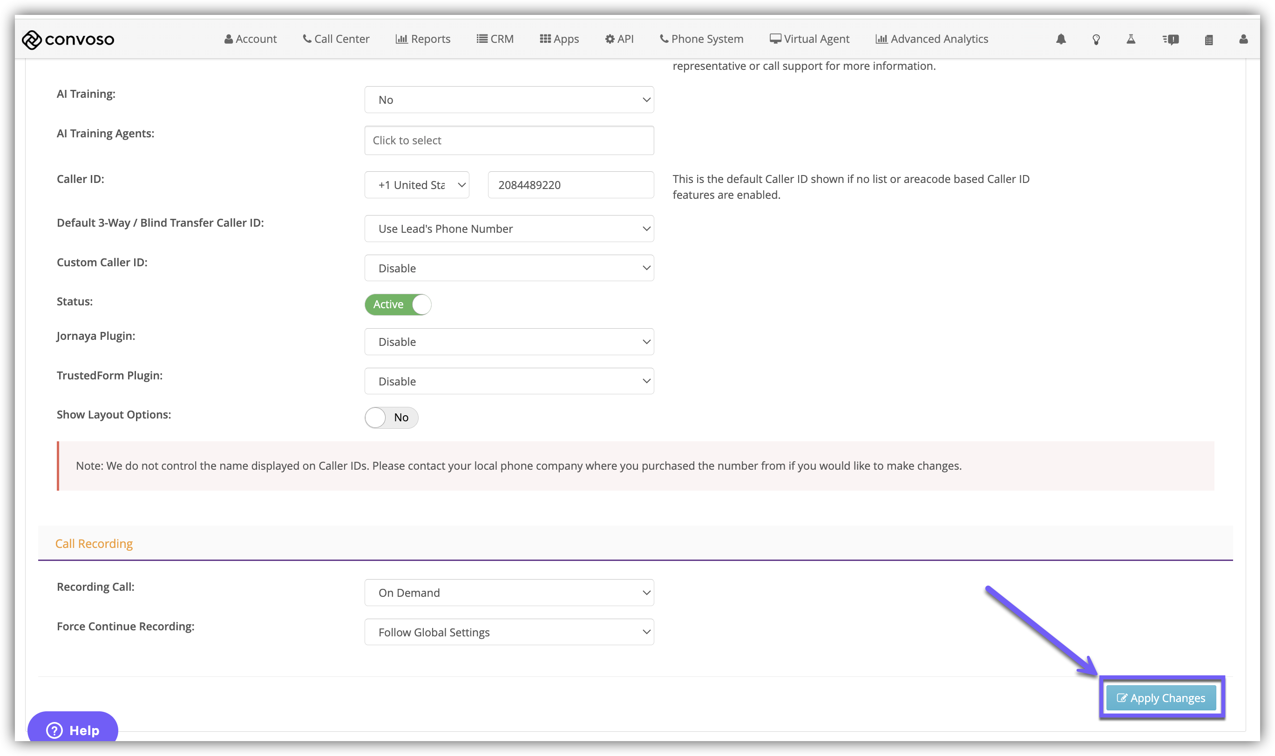Image resolution: width=1275 pixels, height=756 pixels.
Task: Click the user profile icon
Action: (x=1243, y=39)
